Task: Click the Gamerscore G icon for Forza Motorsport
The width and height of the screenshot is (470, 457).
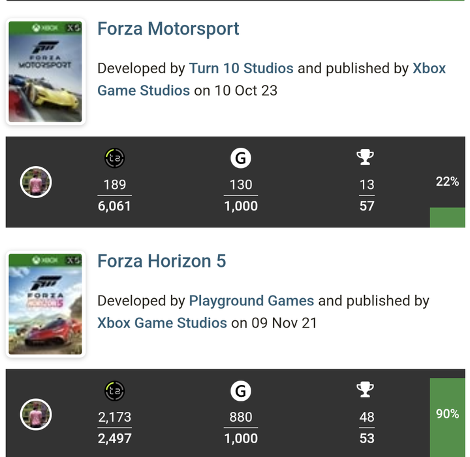Action: point(241,158)
